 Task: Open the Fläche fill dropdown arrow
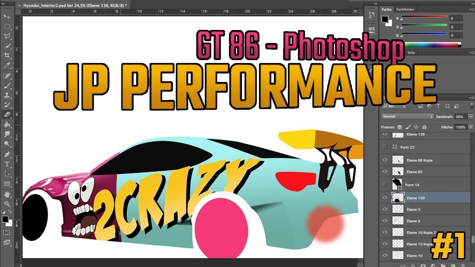tap(471, 127)
